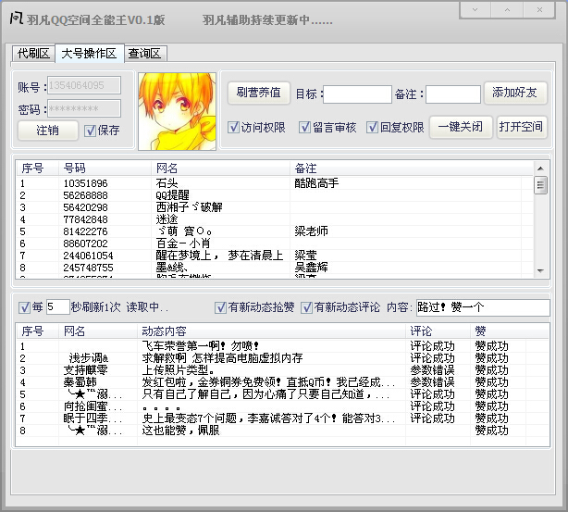
Task: Click the refresh seconds field showing 5
Action: 57,307
